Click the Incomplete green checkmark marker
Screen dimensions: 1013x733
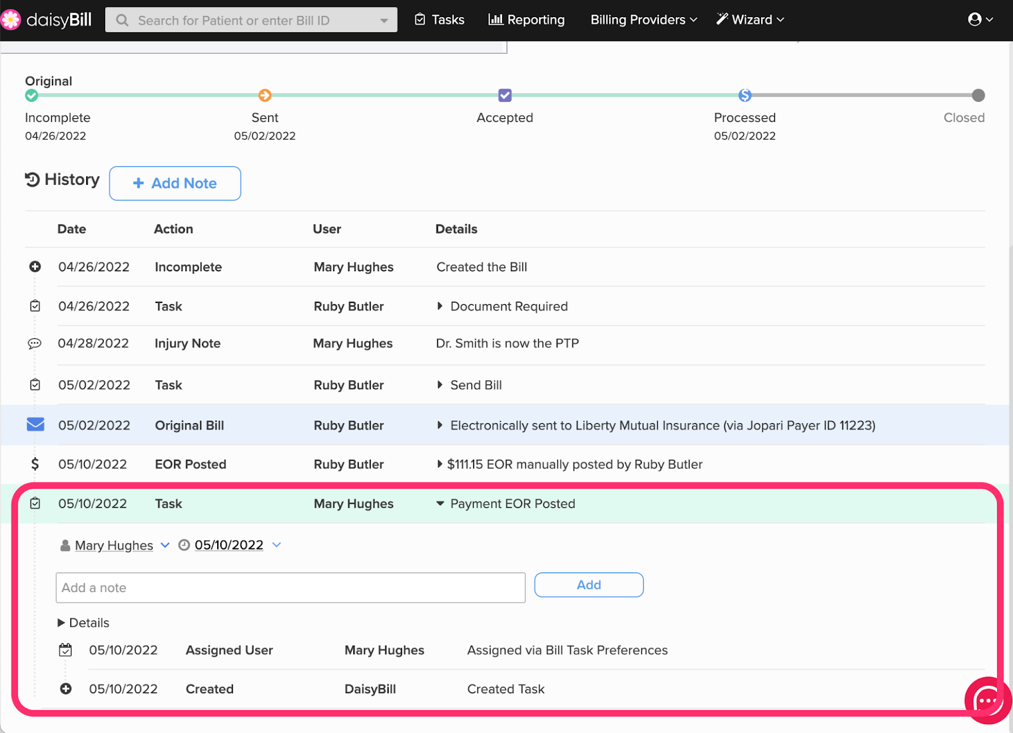pyautogui.click(x=32, y=95)
